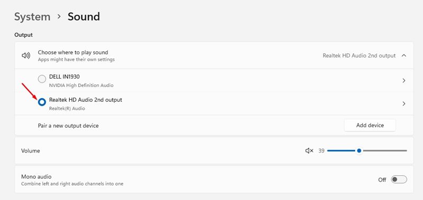Viewport: 423px width, 200px height.
Task: Select the DELL IN1930 radio button
Action: pyautogui.click(x=42, y=79)
